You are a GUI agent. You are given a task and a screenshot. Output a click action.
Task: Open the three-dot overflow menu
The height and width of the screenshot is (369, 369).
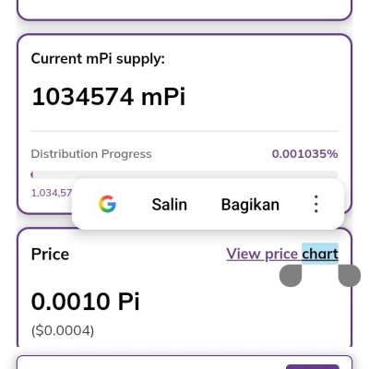(x=316, y=204)
